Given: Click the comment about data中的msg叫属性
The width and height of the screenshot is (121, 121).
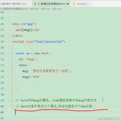Looking at the screenshot, I should pos(56,100).
